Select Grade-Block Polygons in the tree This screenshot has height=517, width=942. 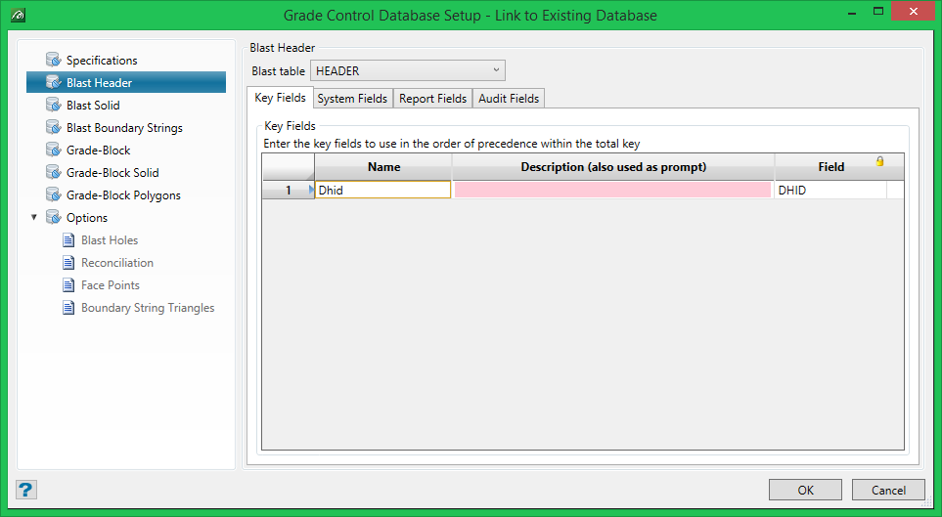point(124,195)
